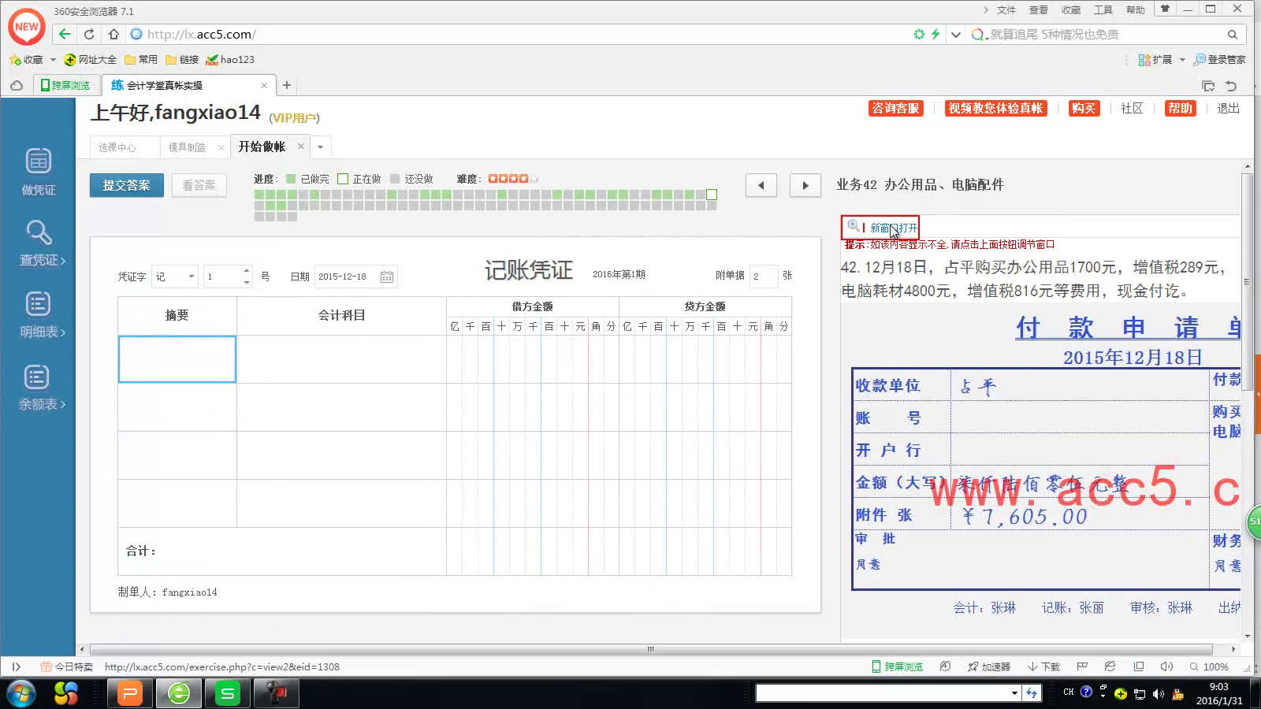Open 明细表 from the sidebar
Image resolution: width=1261 pixels, height=709 pixels.
38,314
